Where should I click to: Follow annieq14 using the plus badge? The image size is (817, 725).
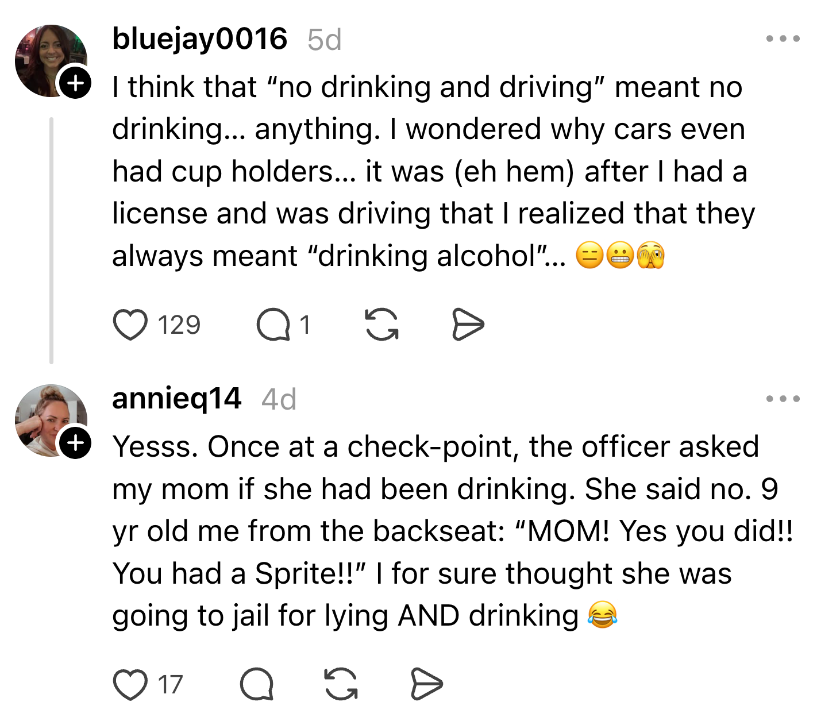75,442
